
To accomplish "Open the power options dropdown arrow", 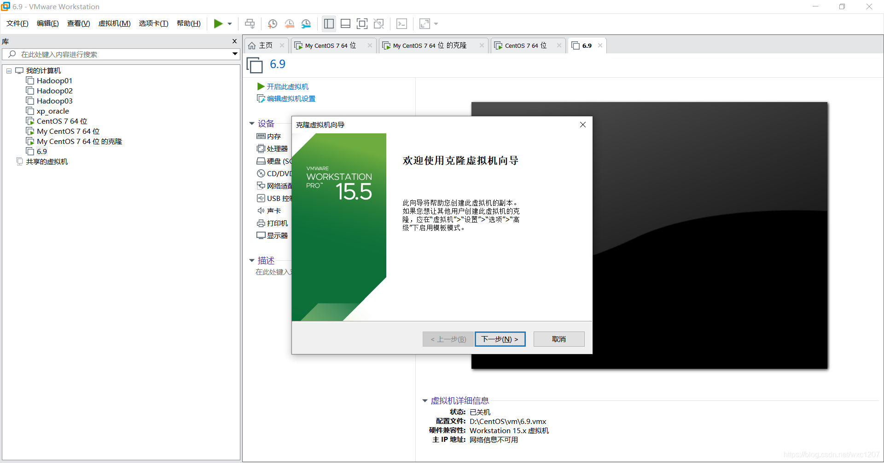I will (x=230, y=24).
